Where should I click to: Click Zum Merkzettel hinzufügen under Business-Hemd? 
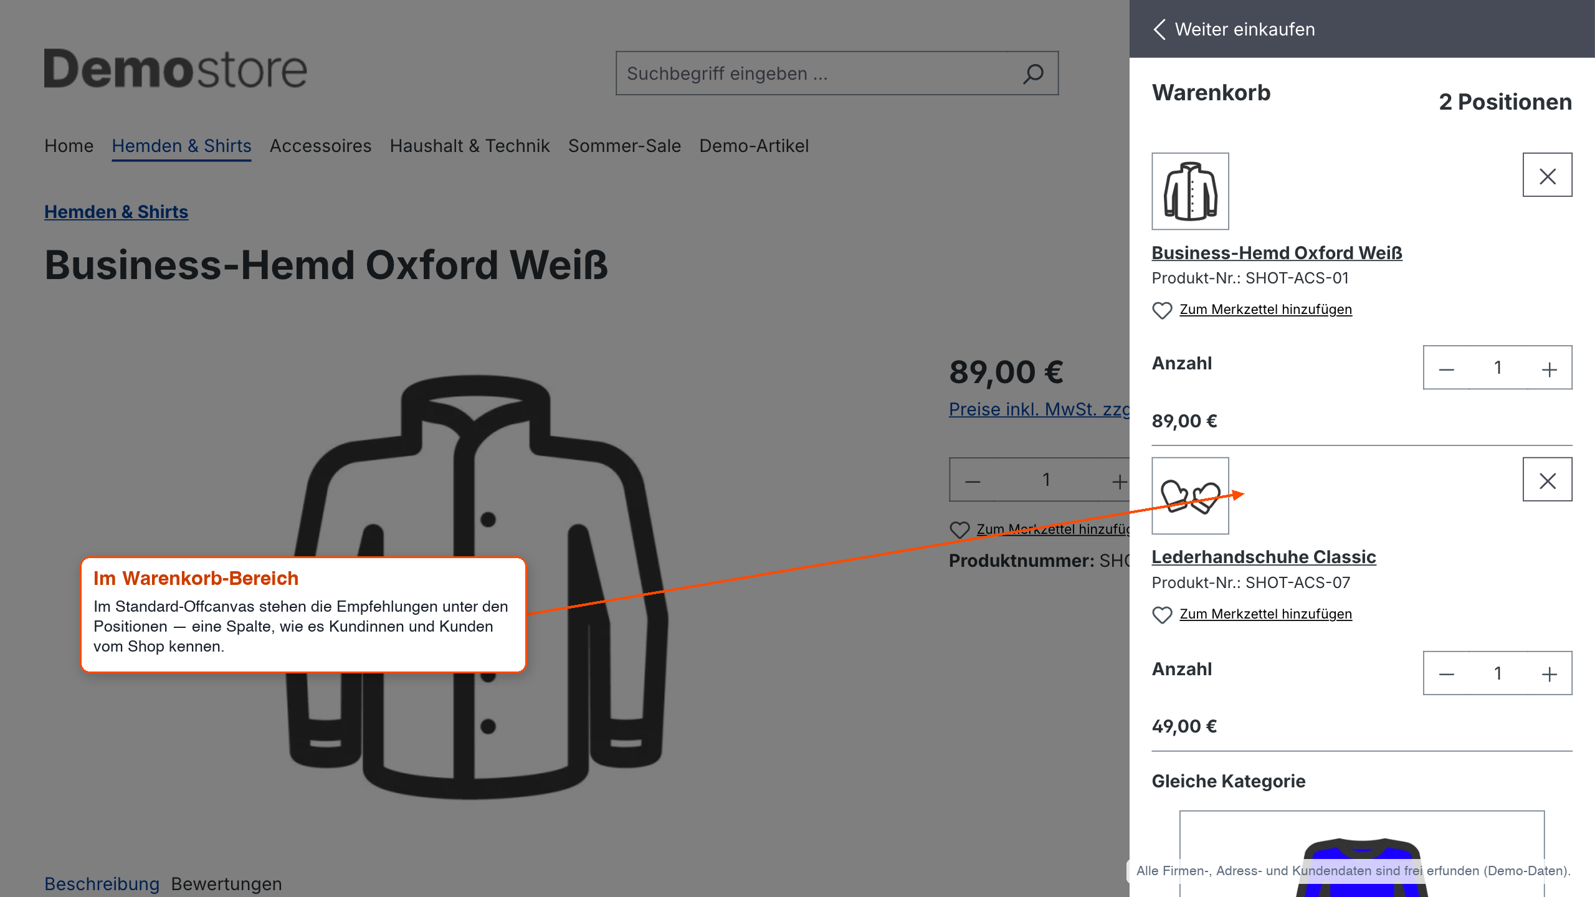tap(1265, 310)
